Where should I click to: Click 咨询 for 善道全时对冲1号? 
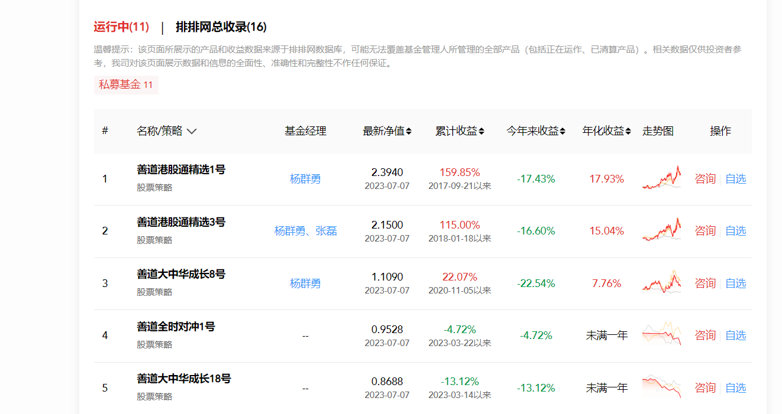coord(704,335)
